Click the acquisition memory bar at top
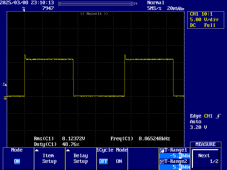This screenshot has width=227, height=170. [96, 3]
